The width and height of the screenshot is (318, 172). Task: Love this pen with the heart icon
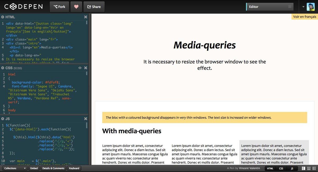76,7
